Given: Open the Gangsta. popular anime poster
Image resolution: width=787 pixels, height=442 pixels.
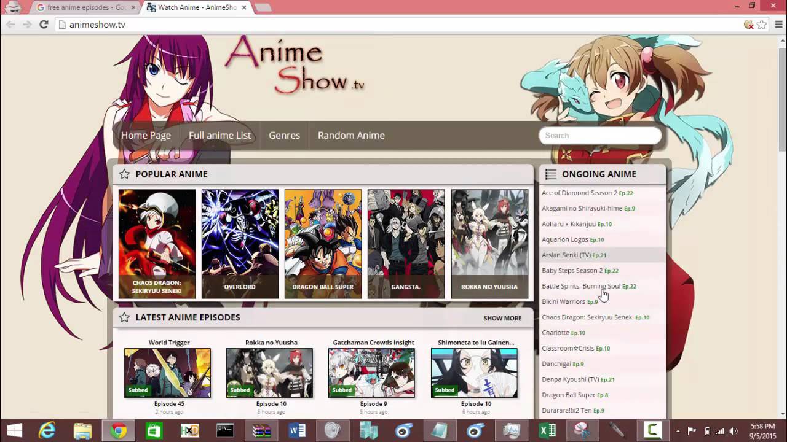Looking at the screenshot, I should pyautogui.click(x=406, y=244).
